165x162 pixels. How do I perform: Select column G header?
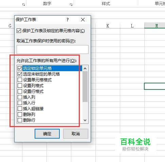point(10,26)
